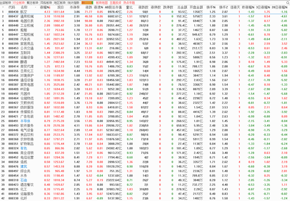Select the 统计指数 tab
The width and height of the screenshot is (290, 201).
click(x=73, y=3)
